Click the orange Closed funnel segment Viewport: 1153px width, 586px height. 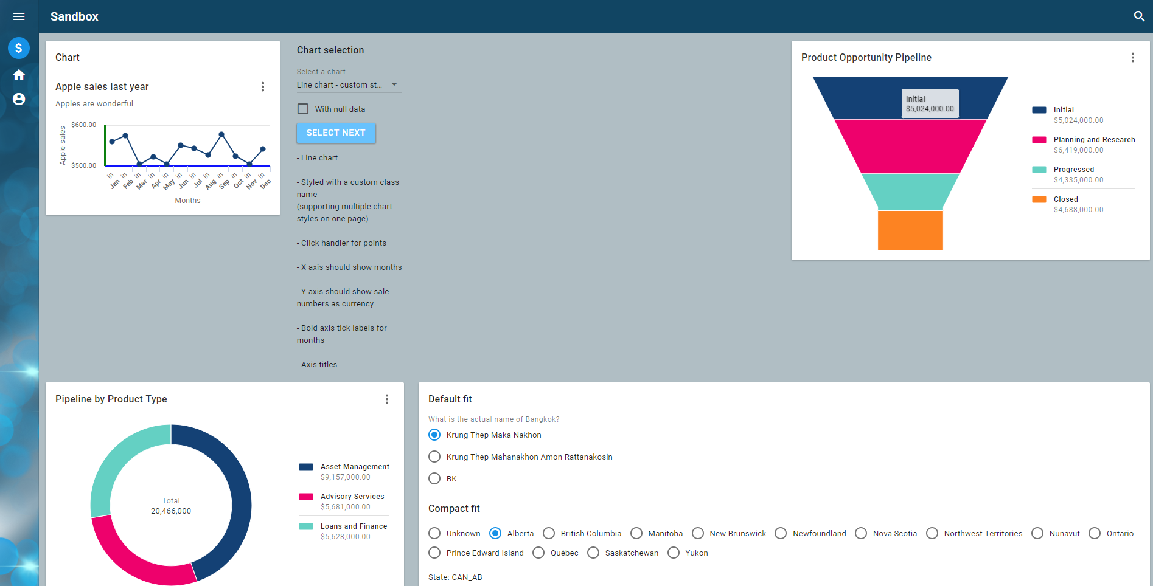pyautogui.click(x=910, y=230)
